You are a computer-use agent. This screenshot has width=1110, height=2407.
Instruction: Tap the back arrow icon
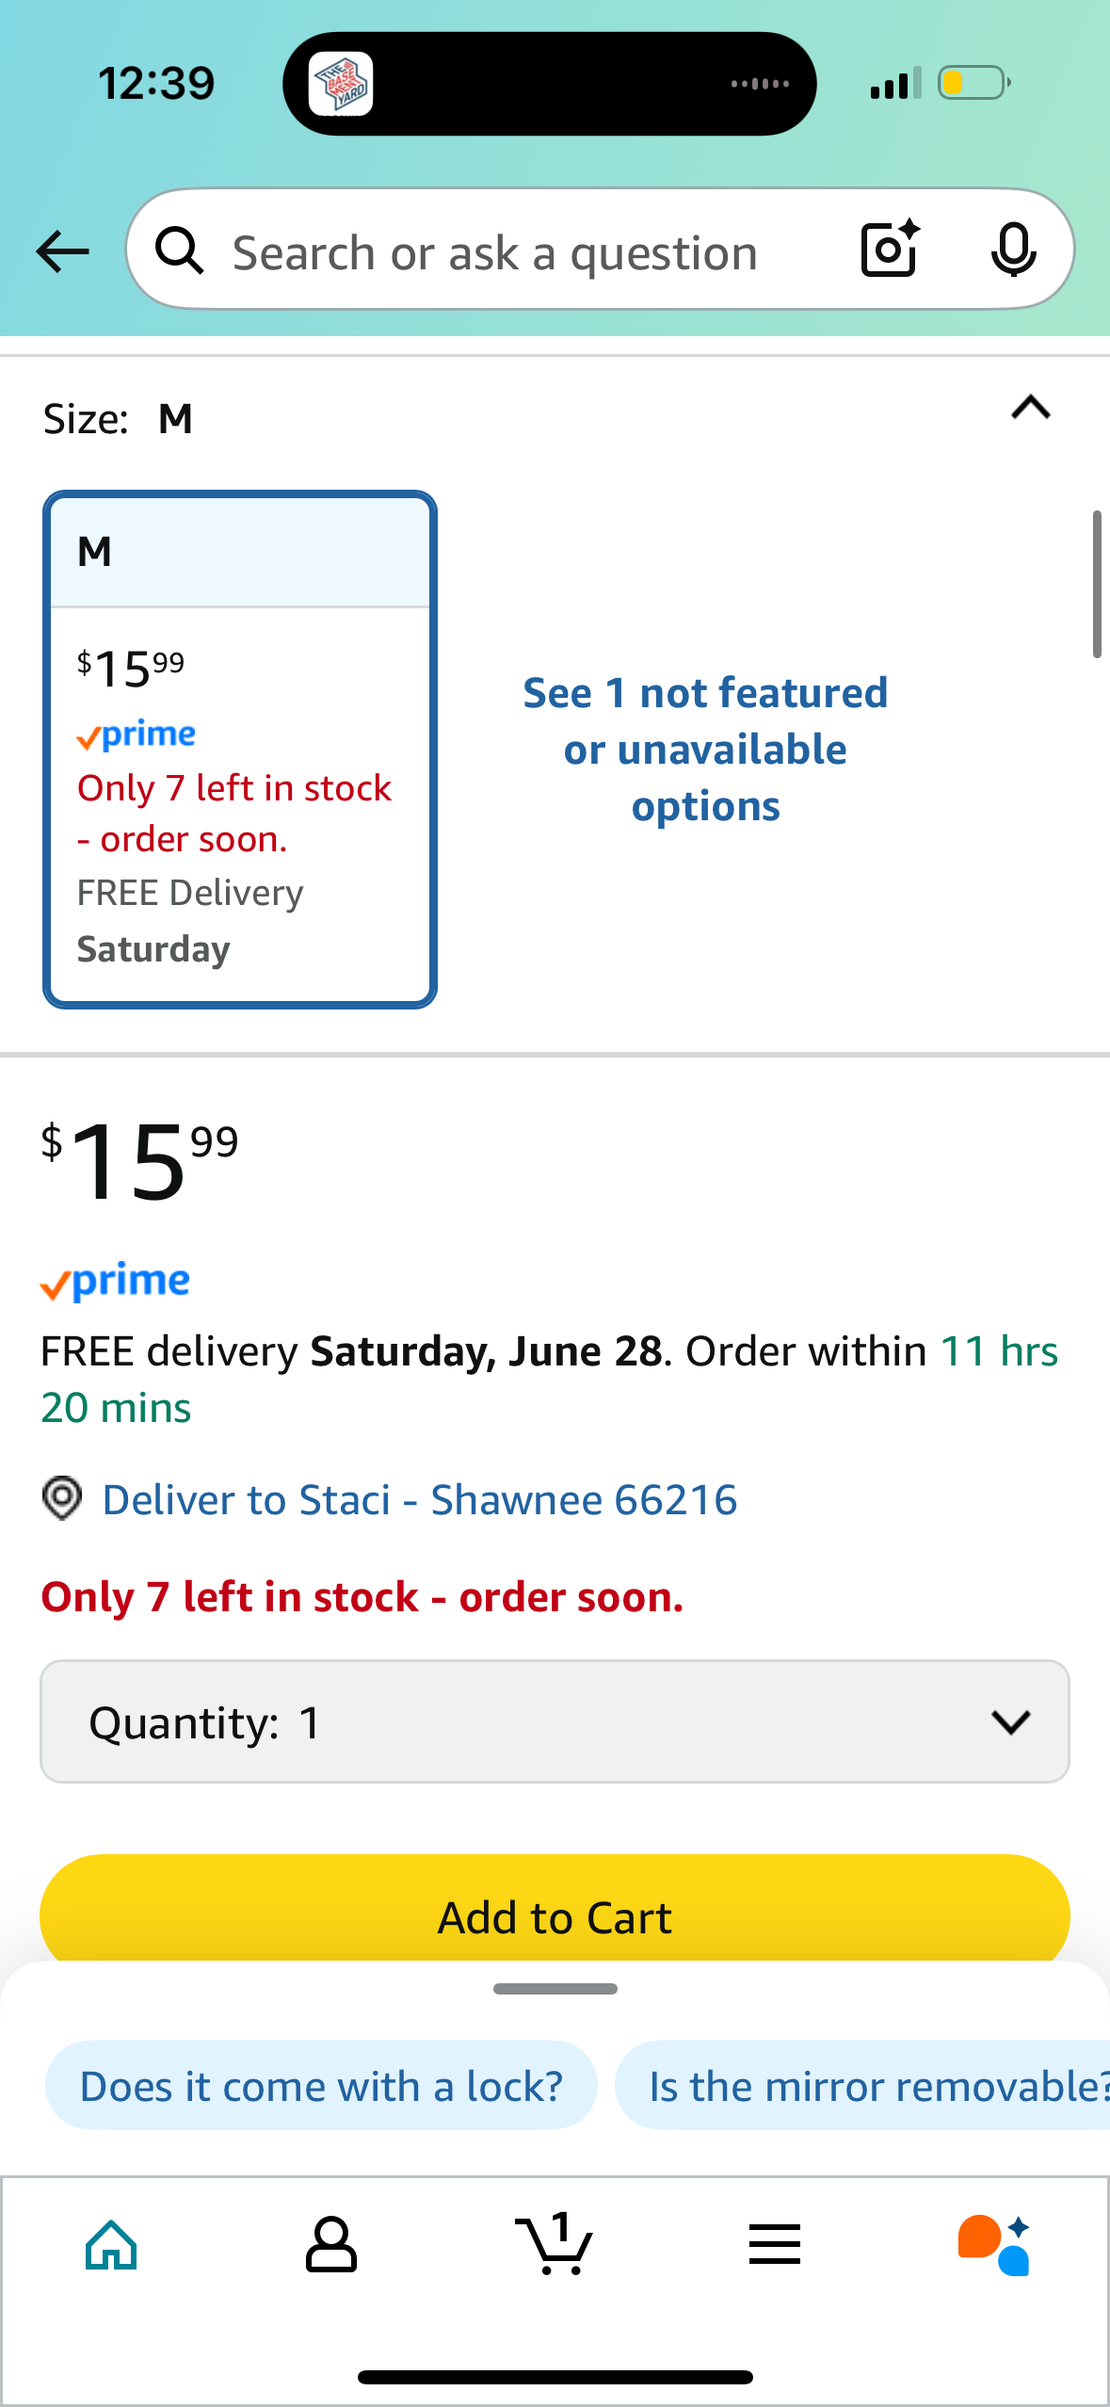coord(62,251)
